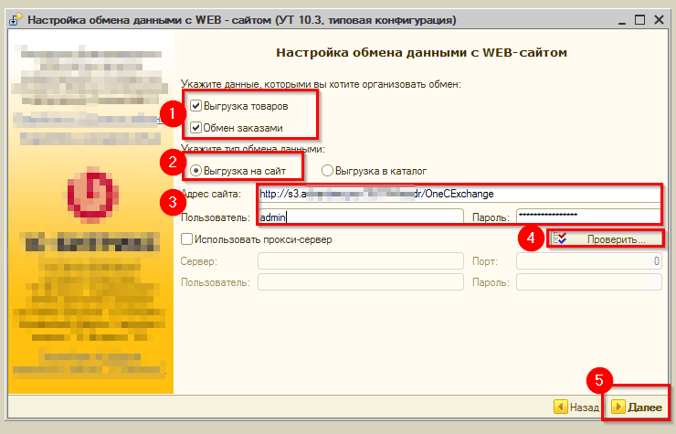
Task: Click the Адрес сайта URL field
Action: click(459, 194)
